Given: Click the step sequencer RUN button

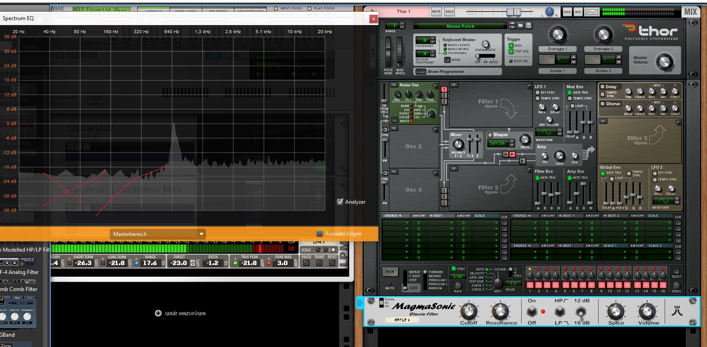Looking at the screenshot, I should pos(390,272).
